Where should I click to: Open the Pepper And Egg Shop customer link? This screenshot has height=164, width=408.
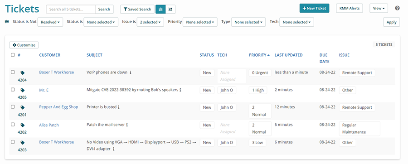tap(58, 107)
